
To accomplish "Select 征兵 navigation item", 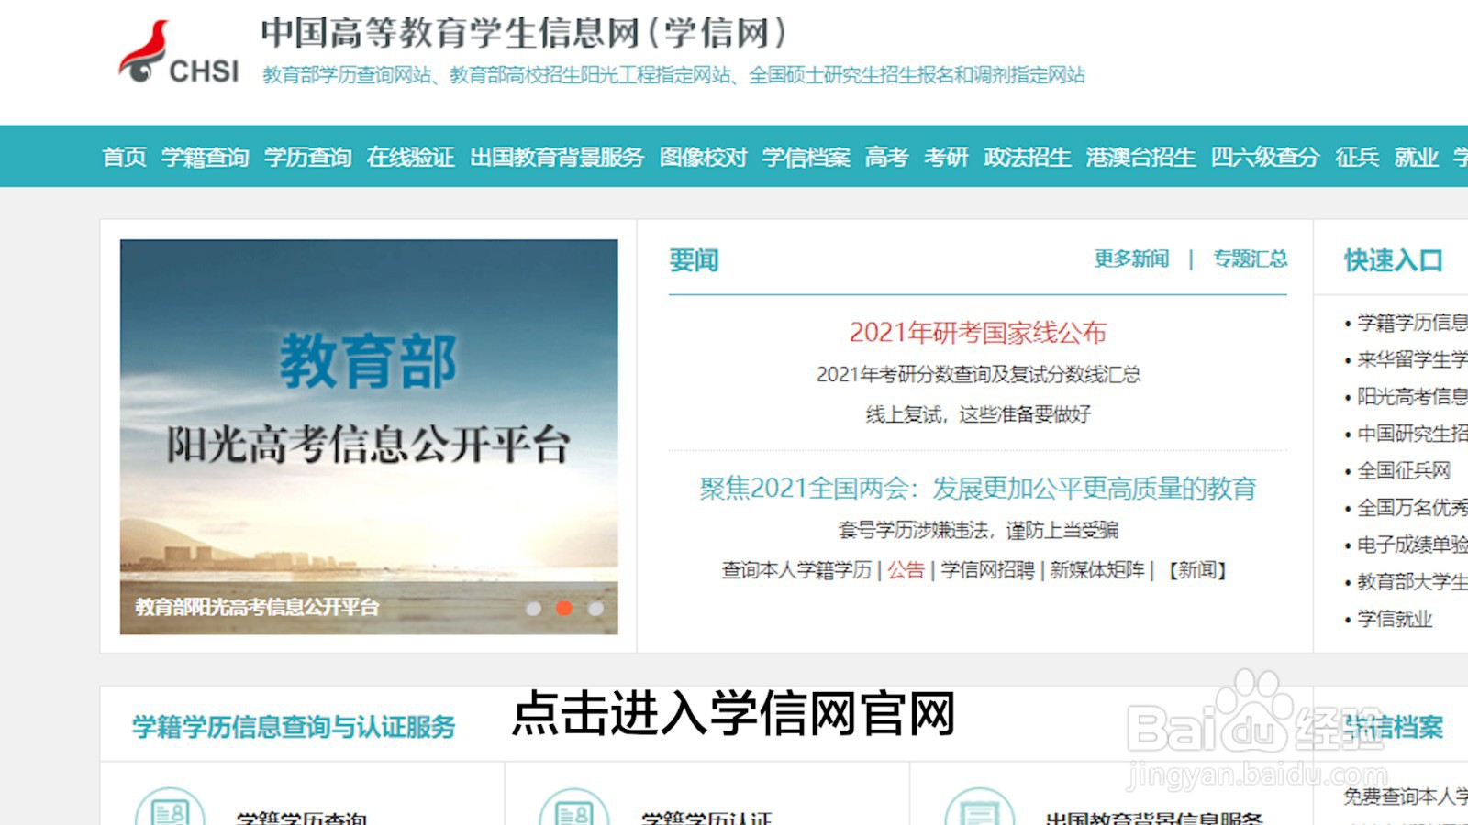I will pos(1357,158).
